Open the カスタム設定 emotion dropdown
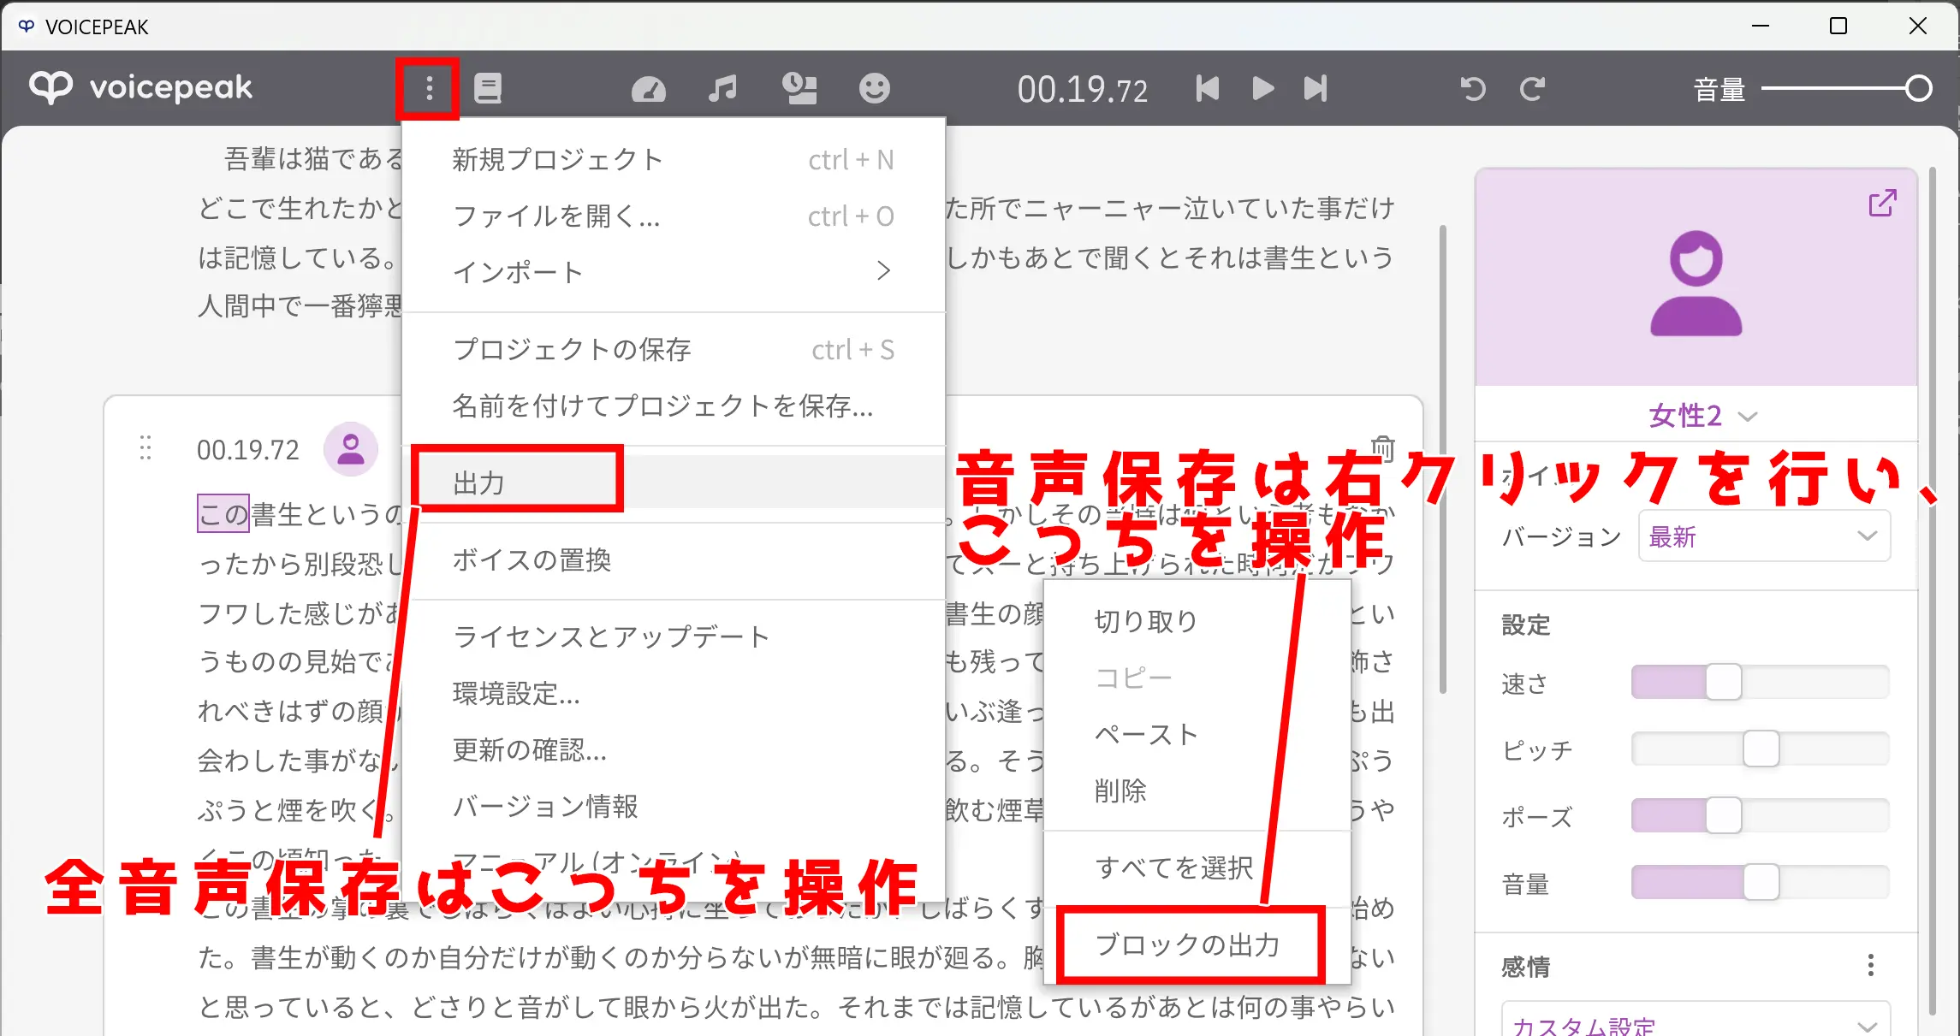This screenshot has width=1960, height=1036. [1696, 1021]
